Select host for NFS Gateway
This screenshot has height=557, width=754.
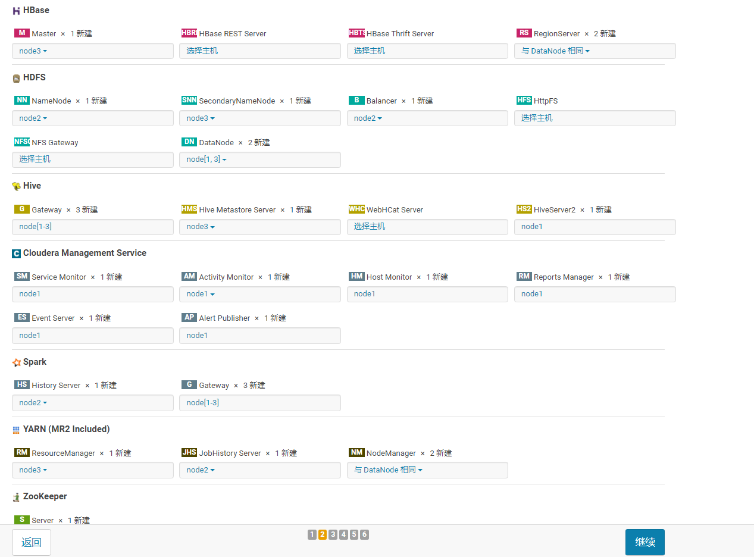[93, 159]
